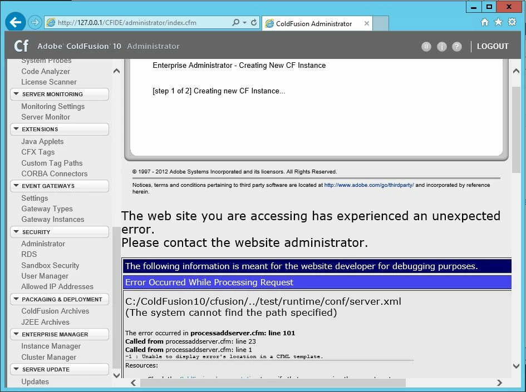Open Updates page in sidebar
Image resolution: width=526 pixels, height=392 pixels.
coord(35,381)
